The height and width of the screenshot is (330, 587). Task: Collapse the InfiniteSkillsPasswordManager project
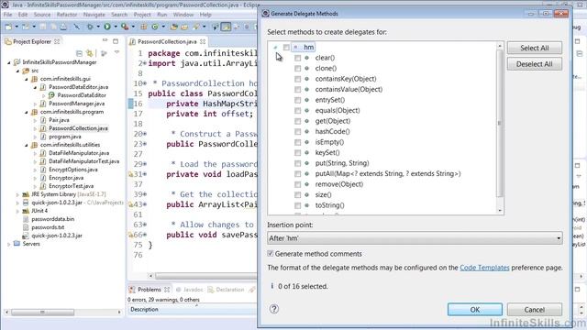pos(9,62)
